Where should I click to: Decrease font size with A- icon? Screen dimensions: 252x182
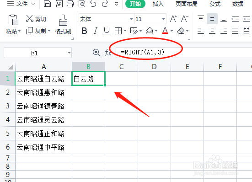click(184, 19)
